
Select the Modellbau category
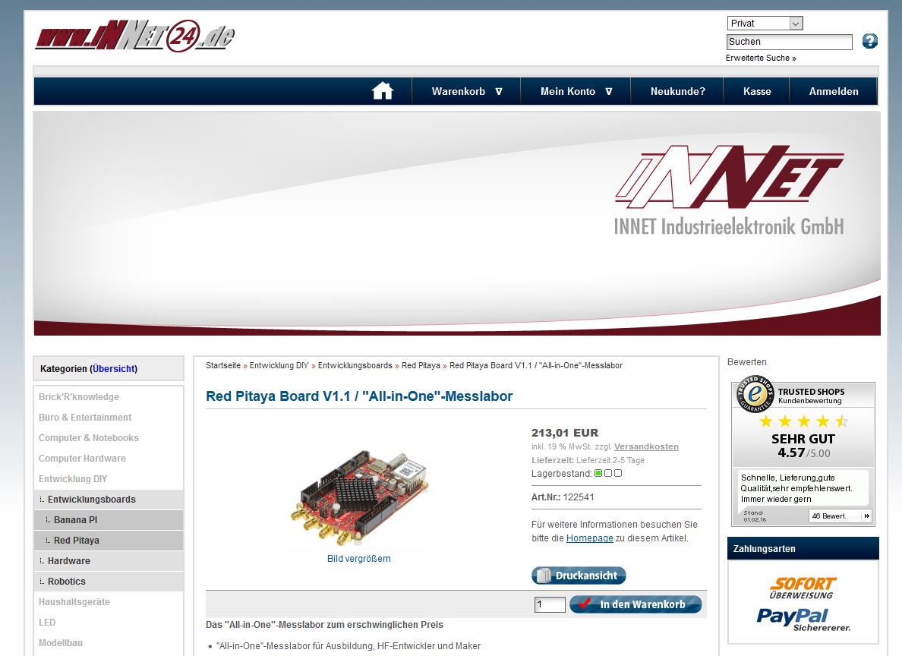(x=61, y=643)
